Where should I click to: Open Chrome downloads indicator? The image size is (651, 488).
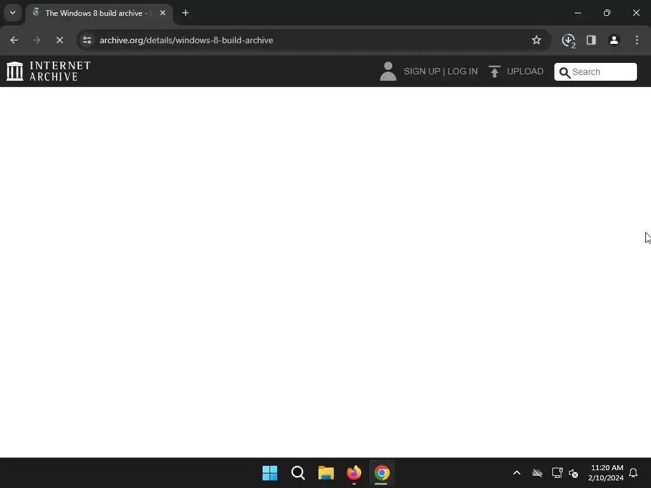tap(568, 40)
